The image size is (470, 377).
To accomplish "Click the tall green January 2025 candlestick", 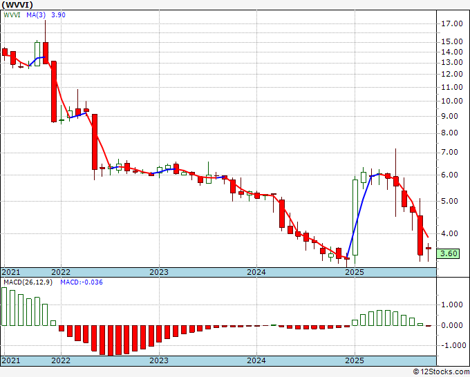I will click(355, 220).
